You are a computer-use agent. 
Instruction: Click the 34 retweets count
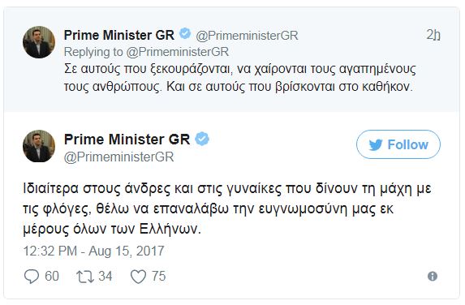click(105, 277)
